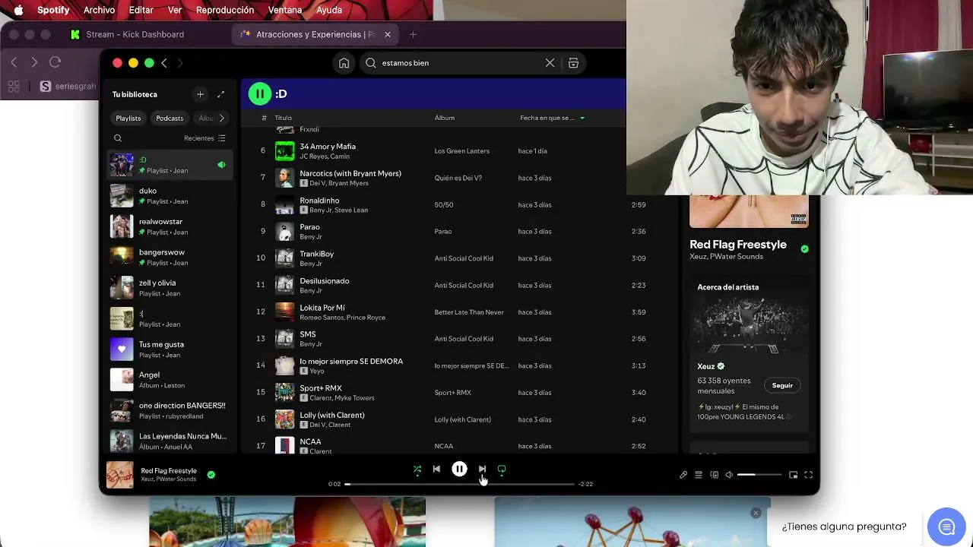The height and width of the screenshot is (547, 973).
Task: Open the Apple menu
Action: (19, 10)
